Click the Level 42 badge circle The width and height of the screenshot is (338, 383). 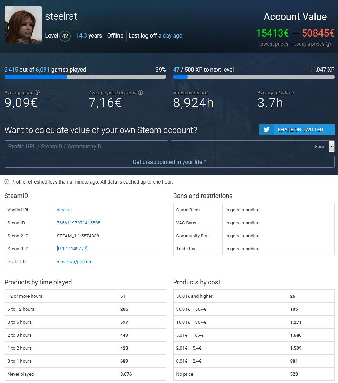65,36
